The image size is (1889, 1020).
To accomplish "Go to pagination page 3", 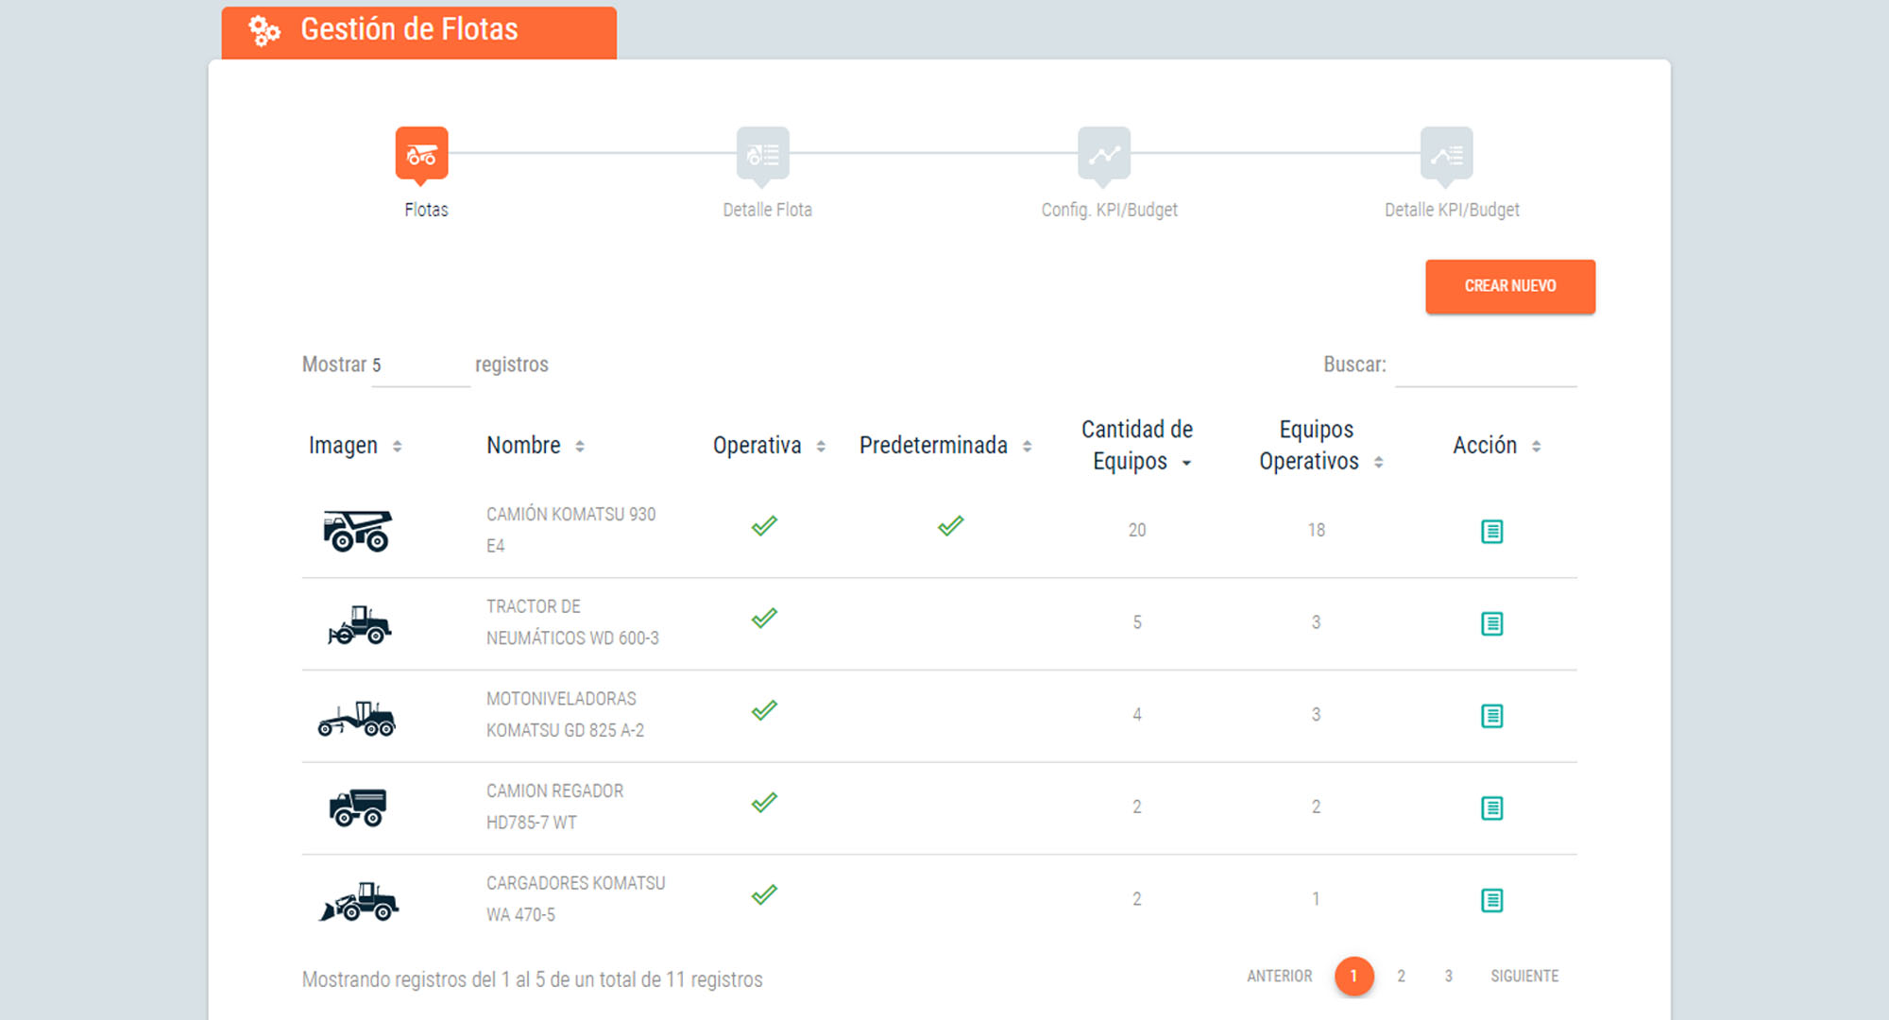I will click(1448, 977).
